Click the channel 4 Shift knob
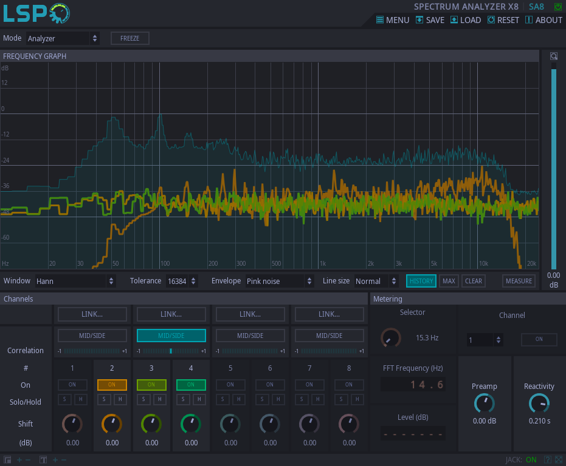Viewport: 566px width, 466px height. click(x=191, y=424)
